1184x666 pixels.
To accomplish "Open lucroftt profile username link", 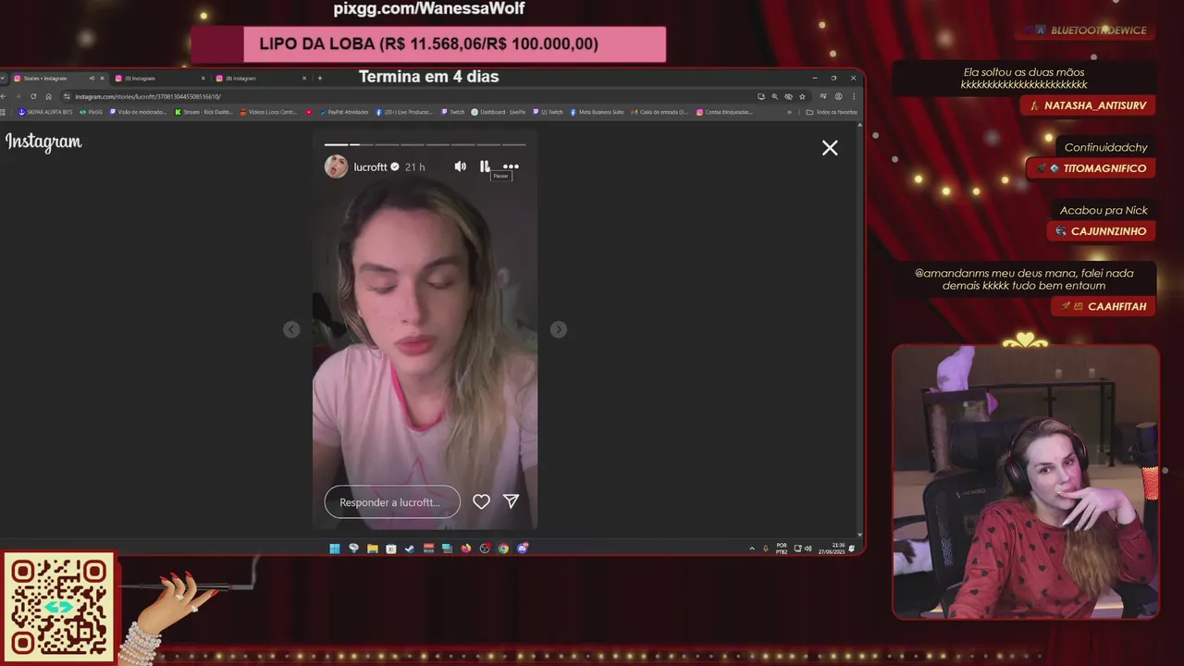I will click(370, 167).
